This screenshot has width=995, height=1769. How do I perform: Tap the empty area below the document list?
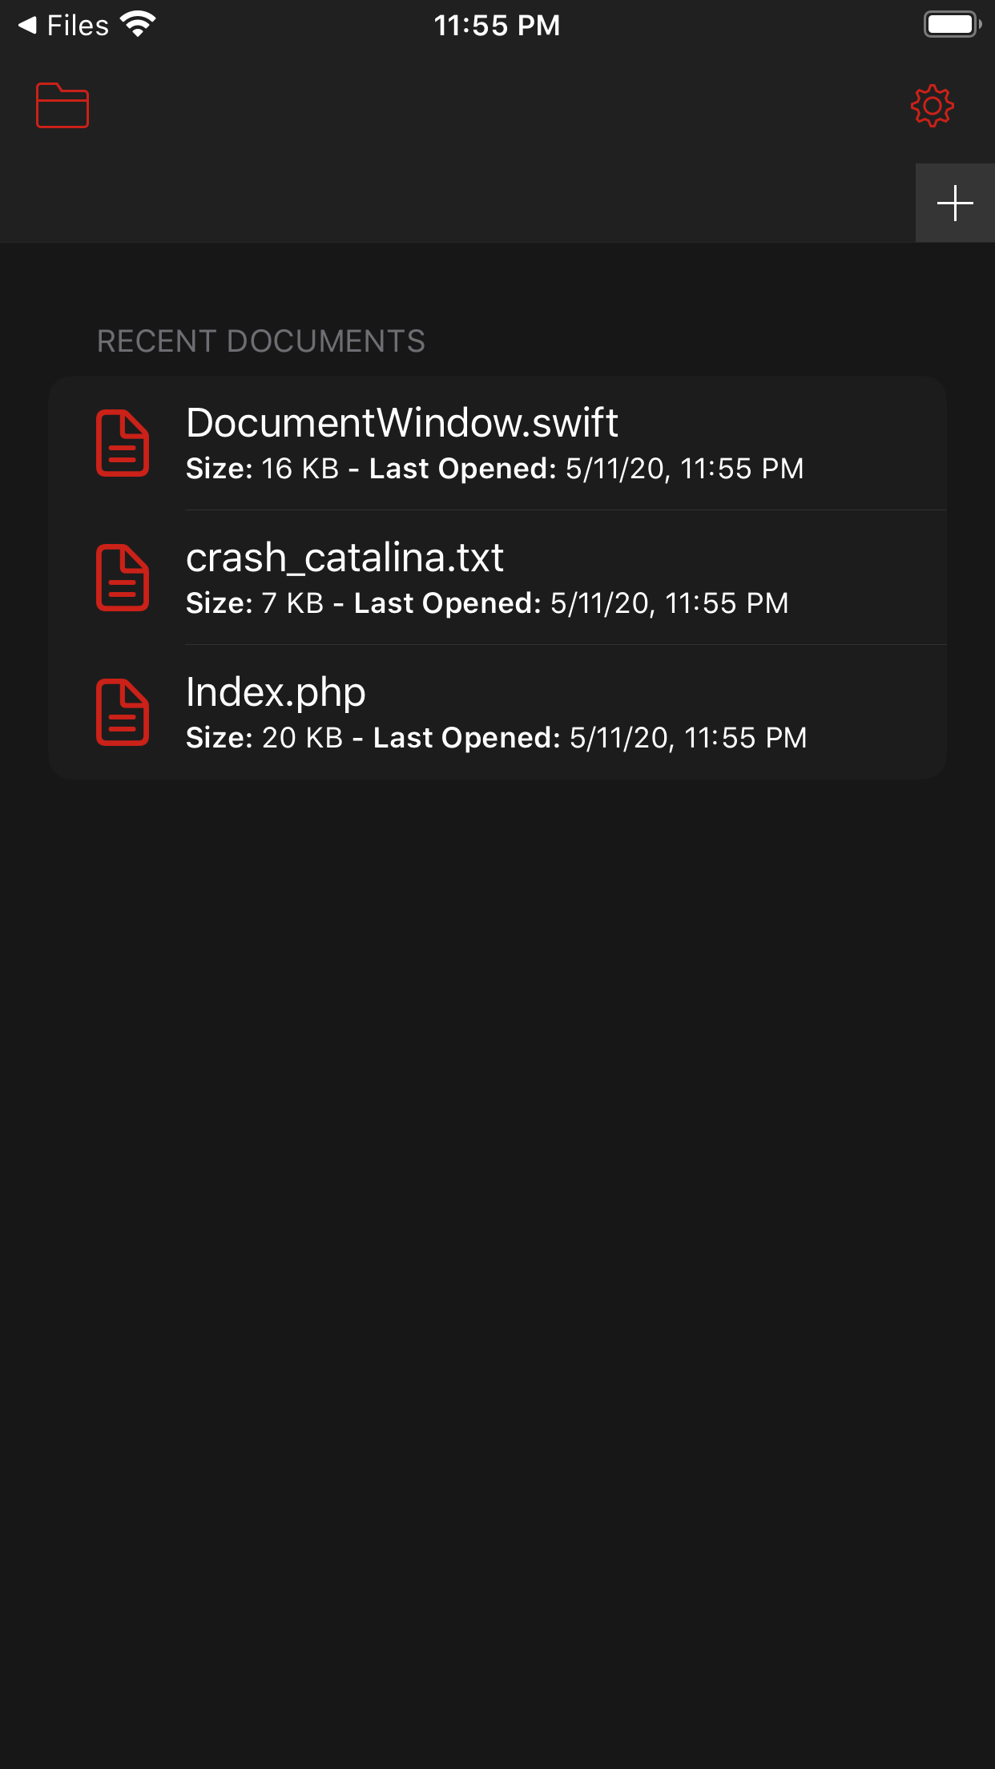click(x=497, y=1122)
